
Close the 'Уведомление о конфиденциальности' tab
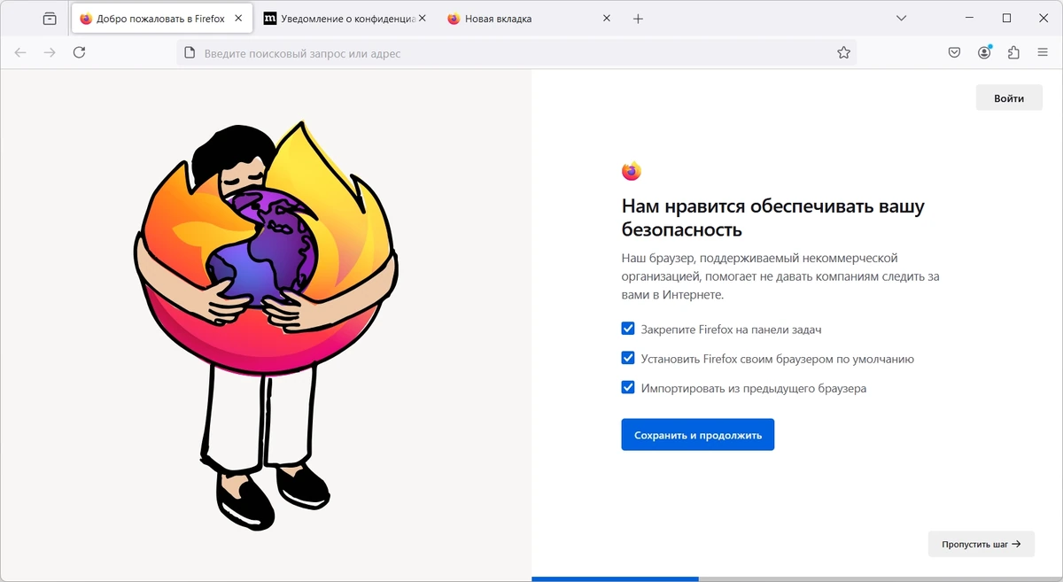(x=422, y=19)
